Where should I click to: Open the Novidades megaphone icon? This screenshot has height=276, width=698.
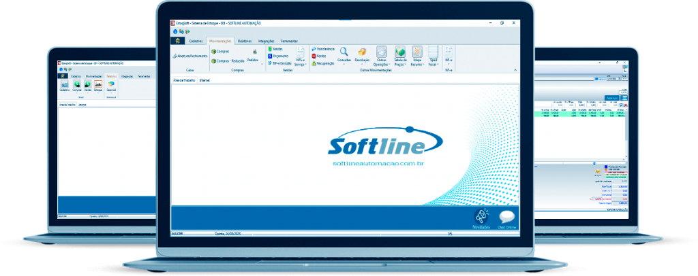pyautogui.click(x=482, y=216)
